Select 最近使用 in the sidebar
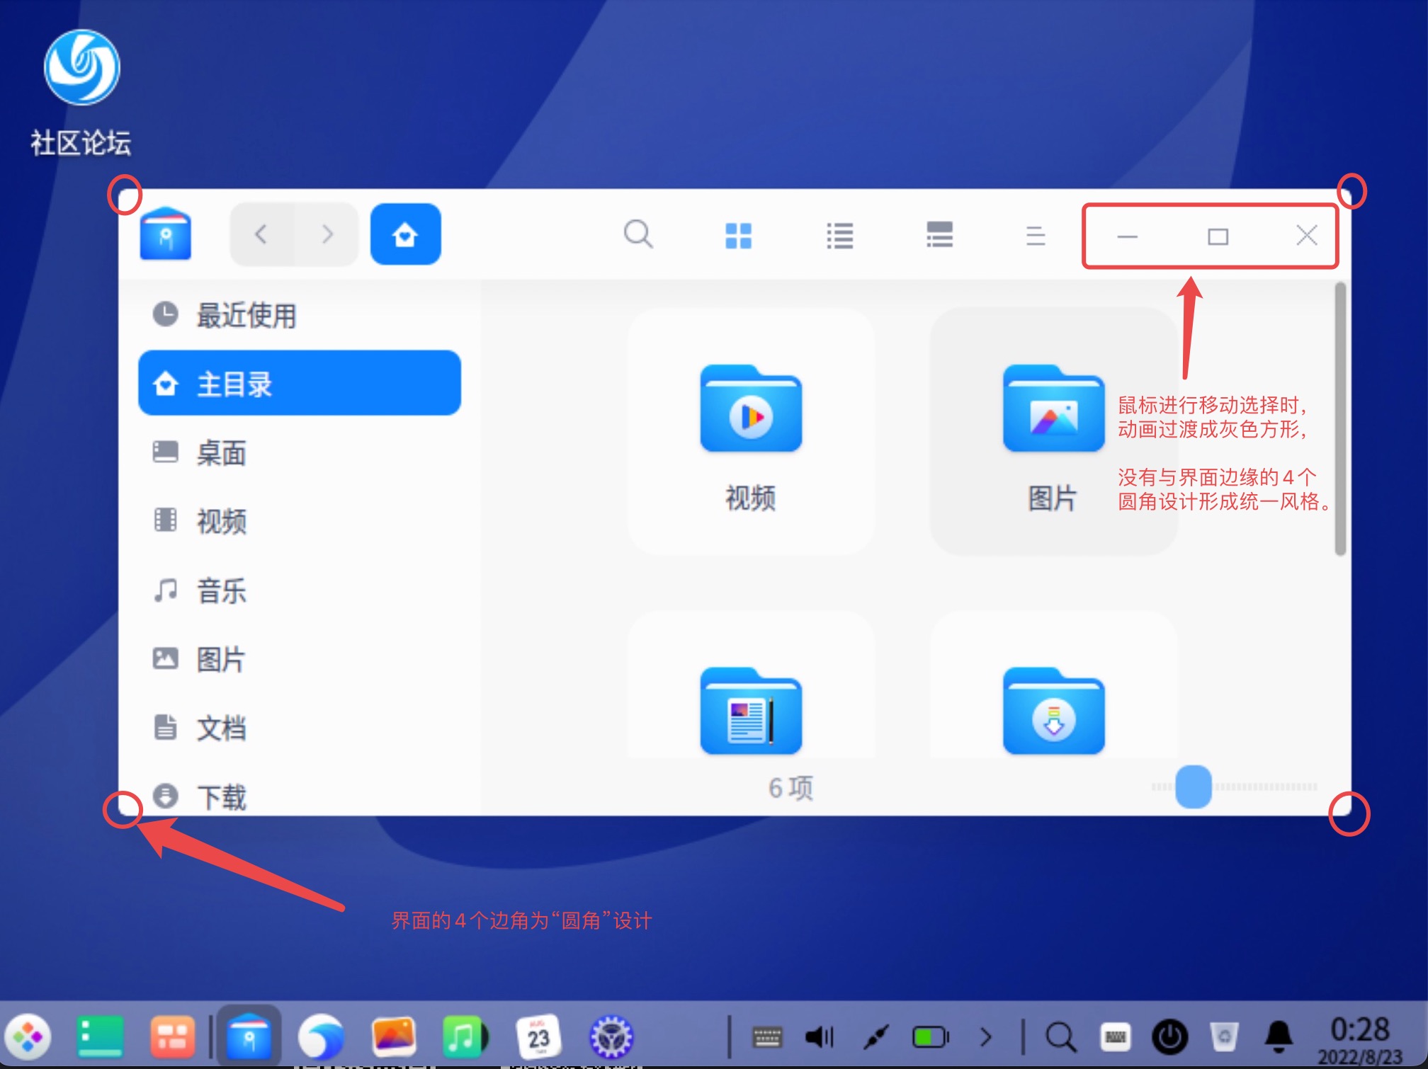 point(245,315)
